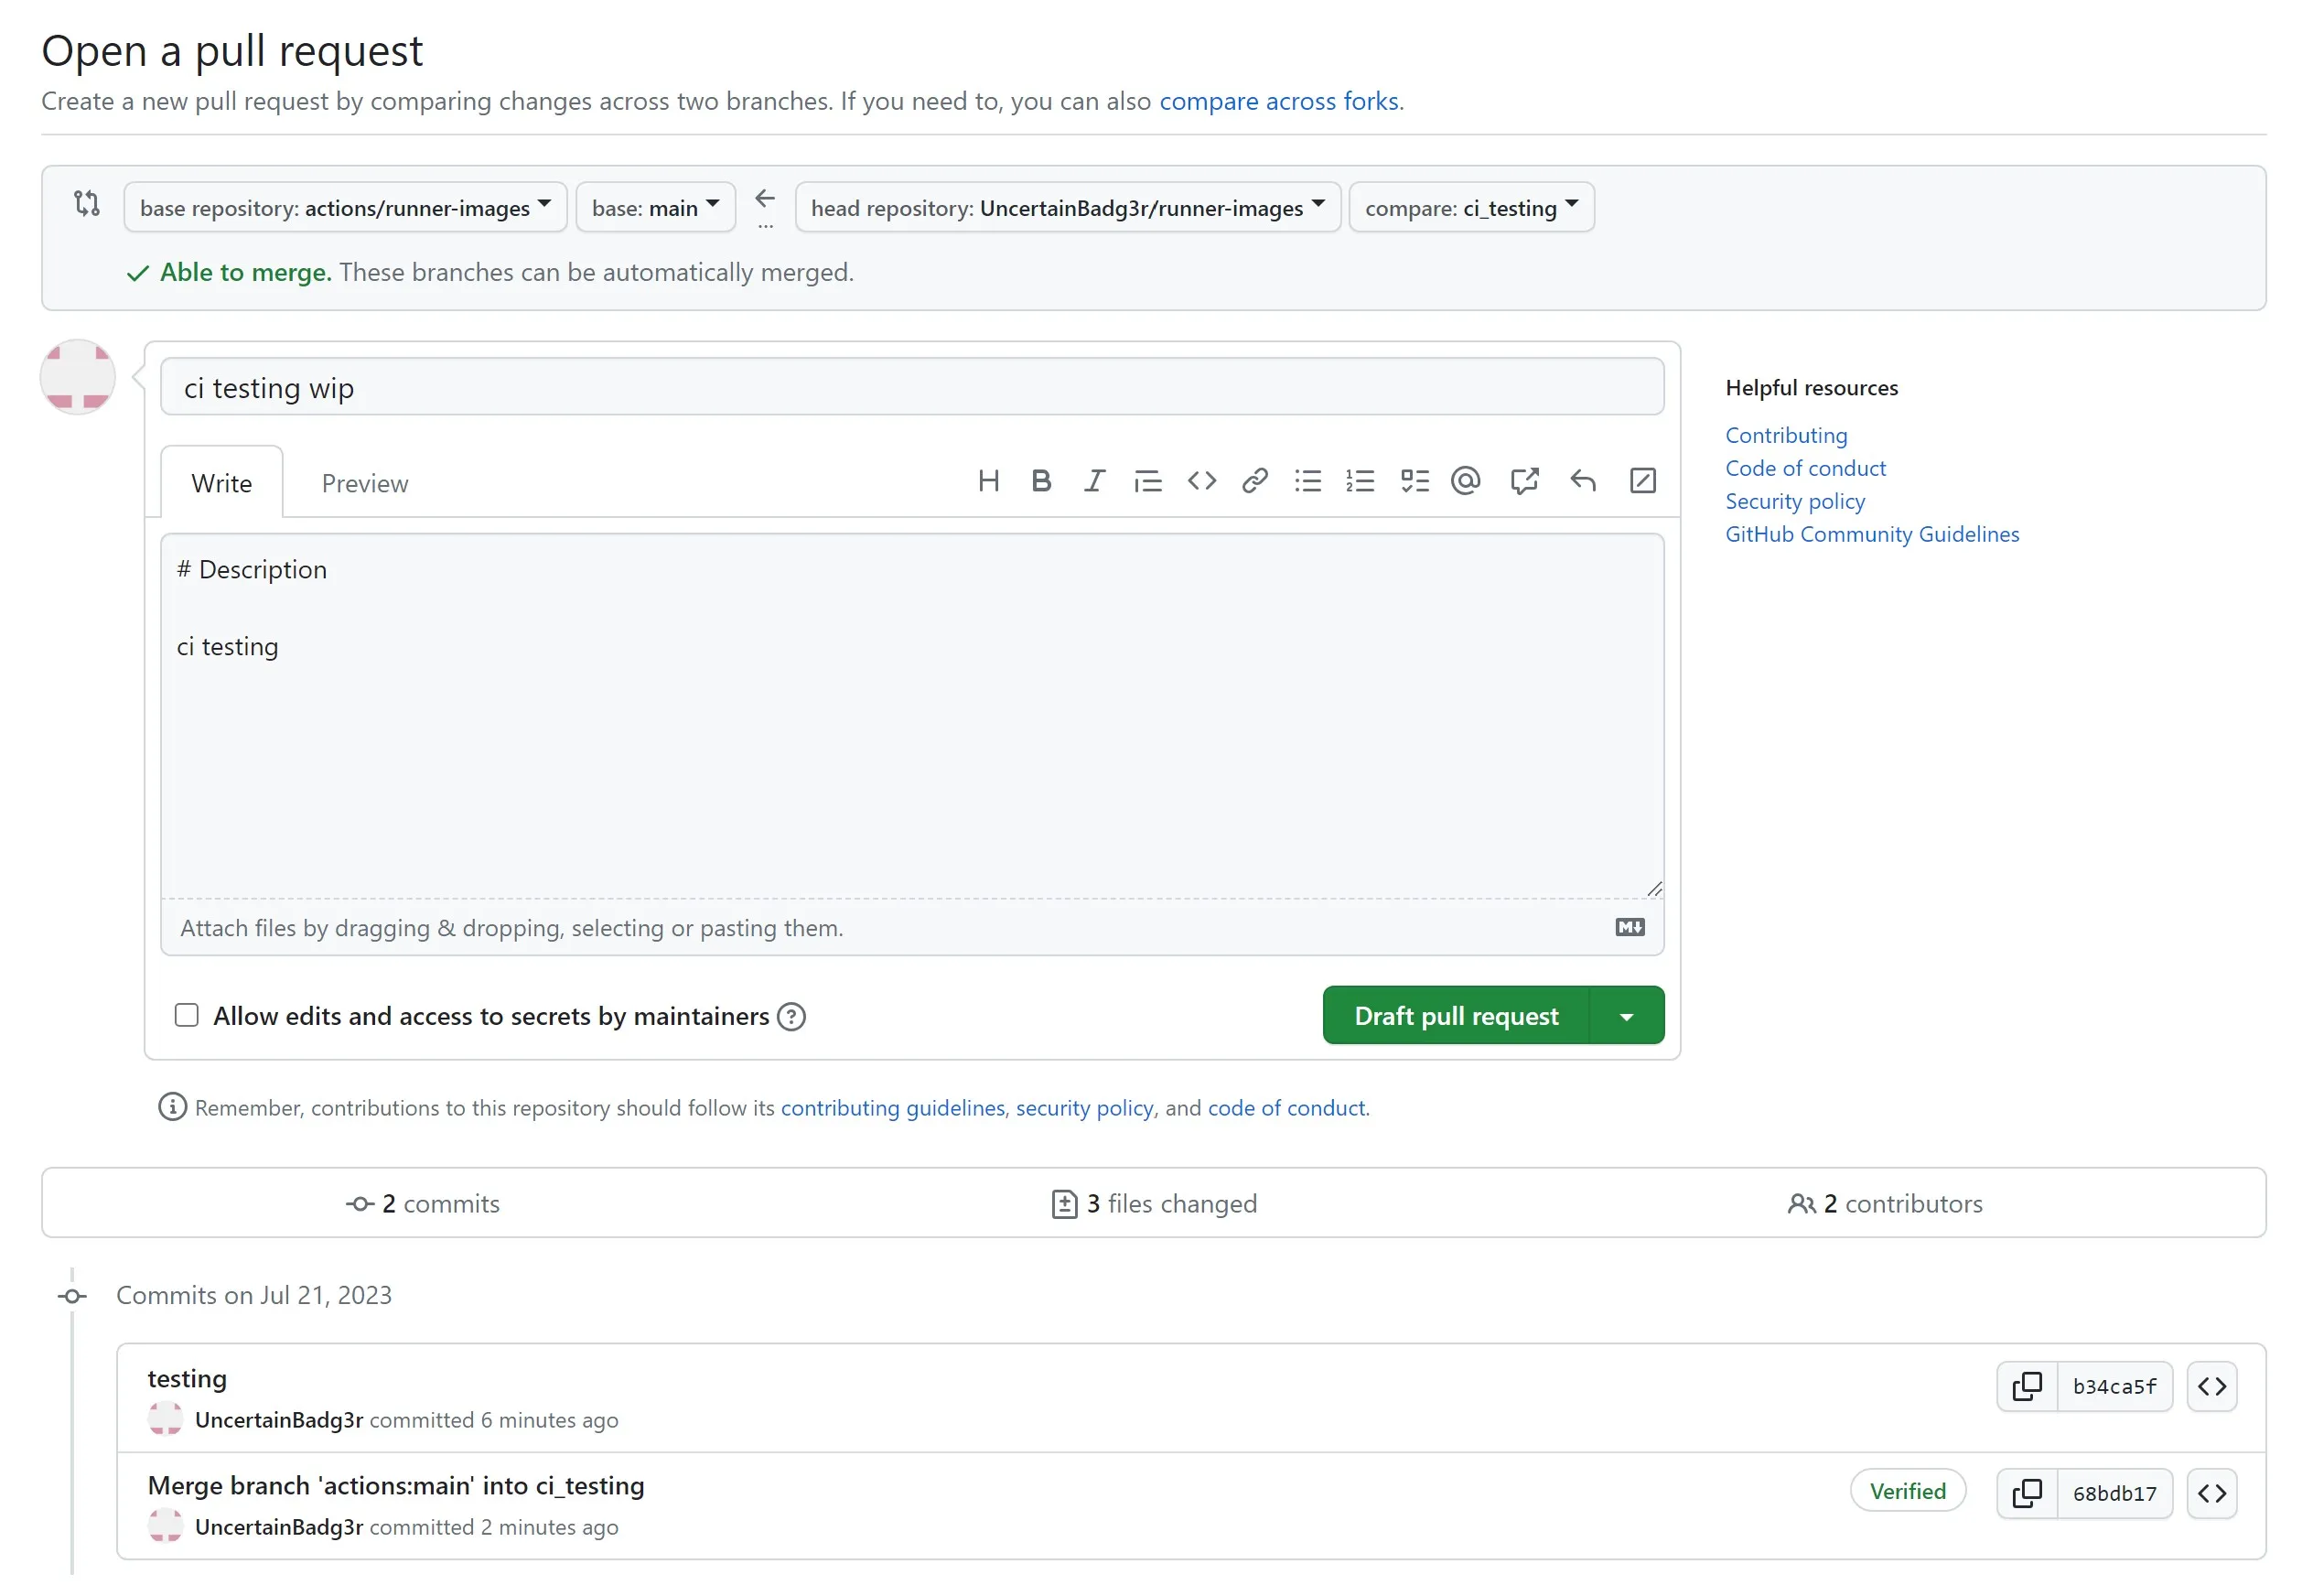
Task: Insert a numbered list from toolbar
Action: (x=1360, y=481)
